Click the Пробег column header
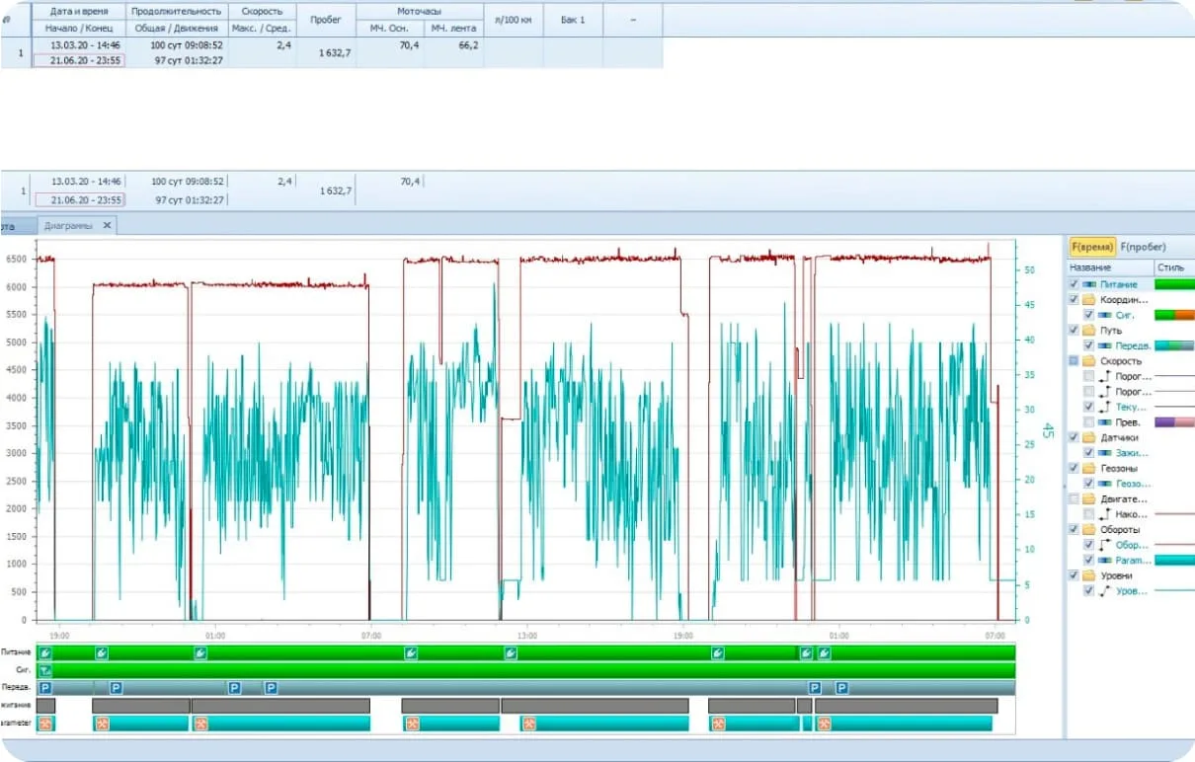This screenshot has width=1195, height=762. (x=326, y=20)
